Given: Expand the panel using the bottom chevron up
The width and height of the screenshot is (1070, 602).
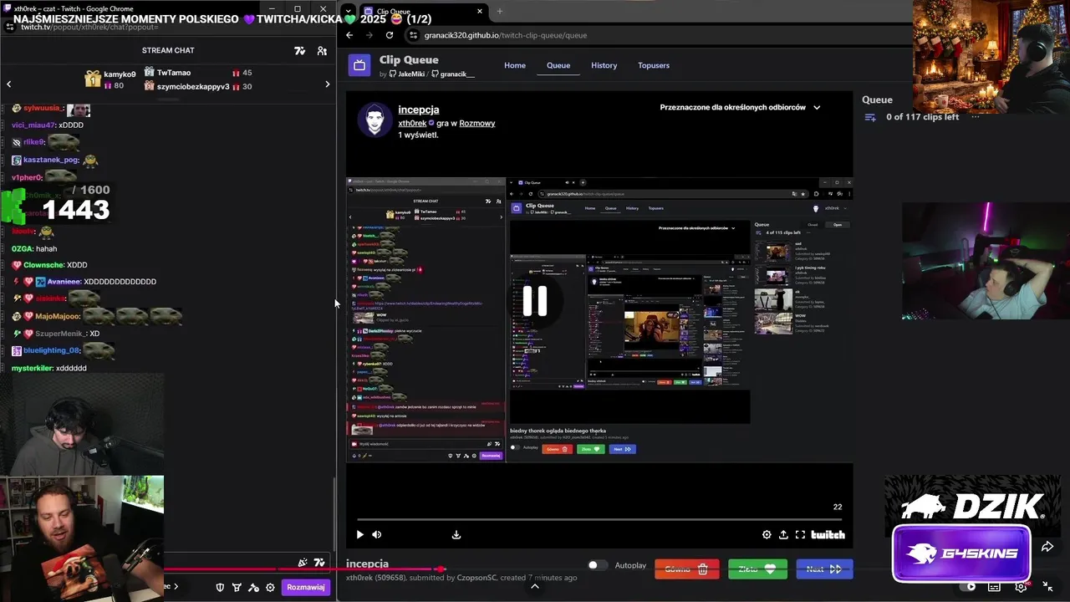Looking at the screenshot, I should 535,586.
